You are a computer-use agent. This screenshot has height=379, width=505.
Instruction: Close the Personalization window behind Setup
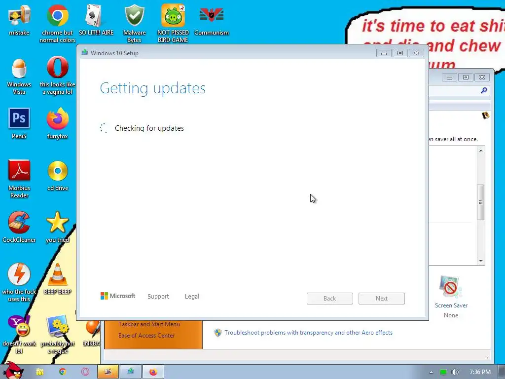[482, 77]
